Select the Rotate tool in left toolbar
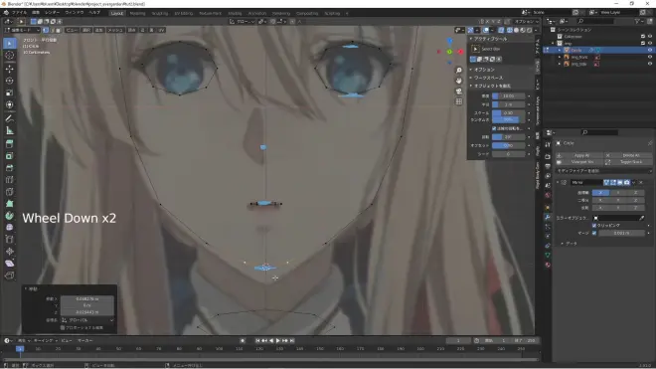The height and width of the screenshot is (369, 656). click(10, 81)
